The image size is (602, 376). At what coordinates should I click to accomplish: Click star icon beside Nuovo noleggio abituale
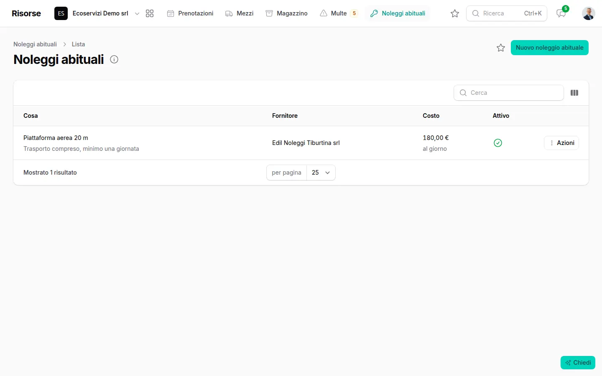pos(501,48)
